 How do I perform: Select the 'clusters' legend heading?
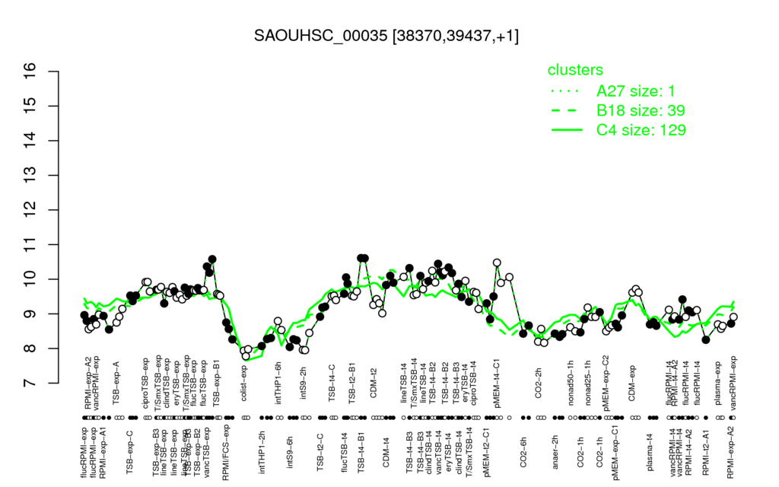575,69
